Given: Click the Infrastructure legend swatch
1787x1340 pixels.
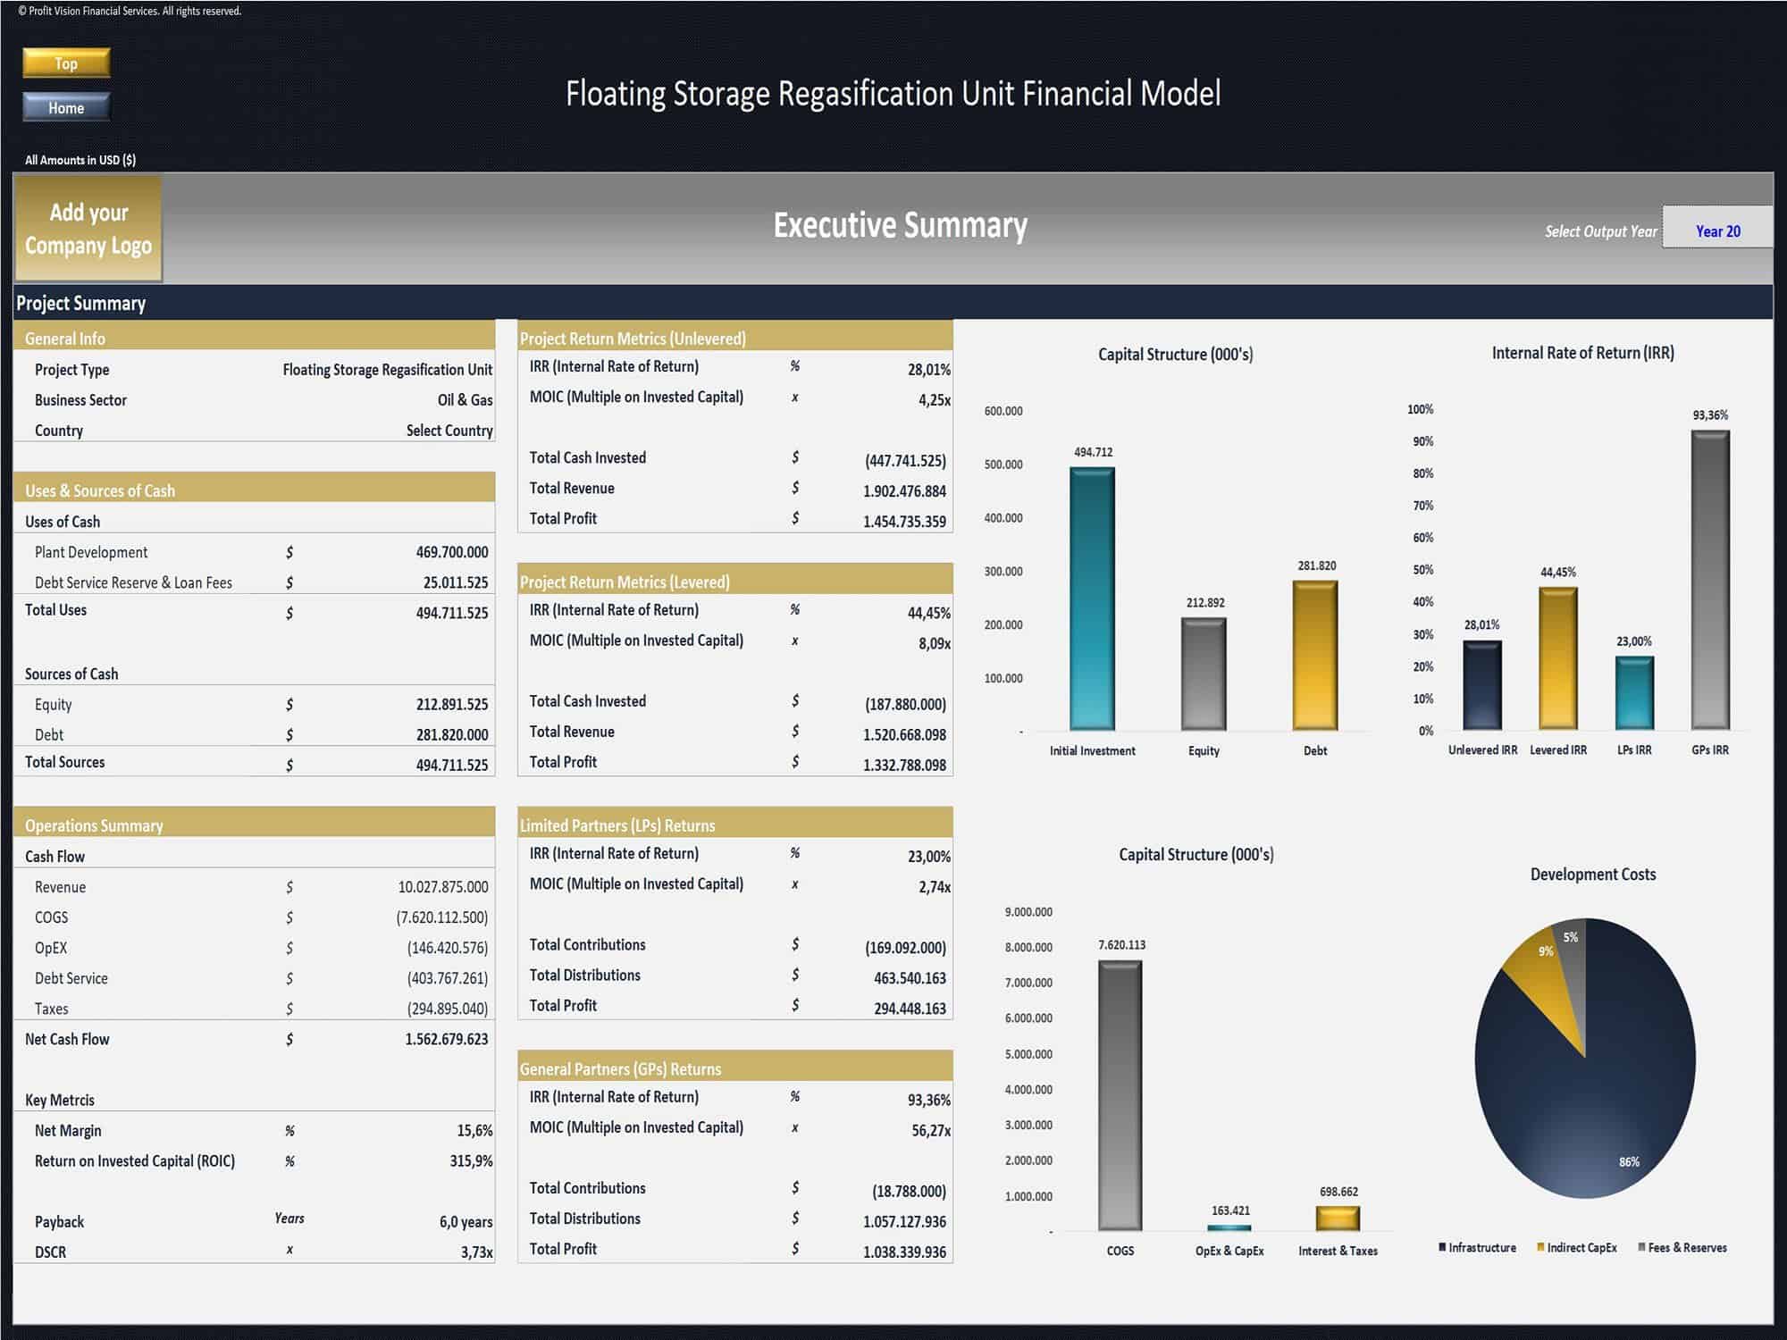Looking at the screenshot, I should point(1442,1247).
